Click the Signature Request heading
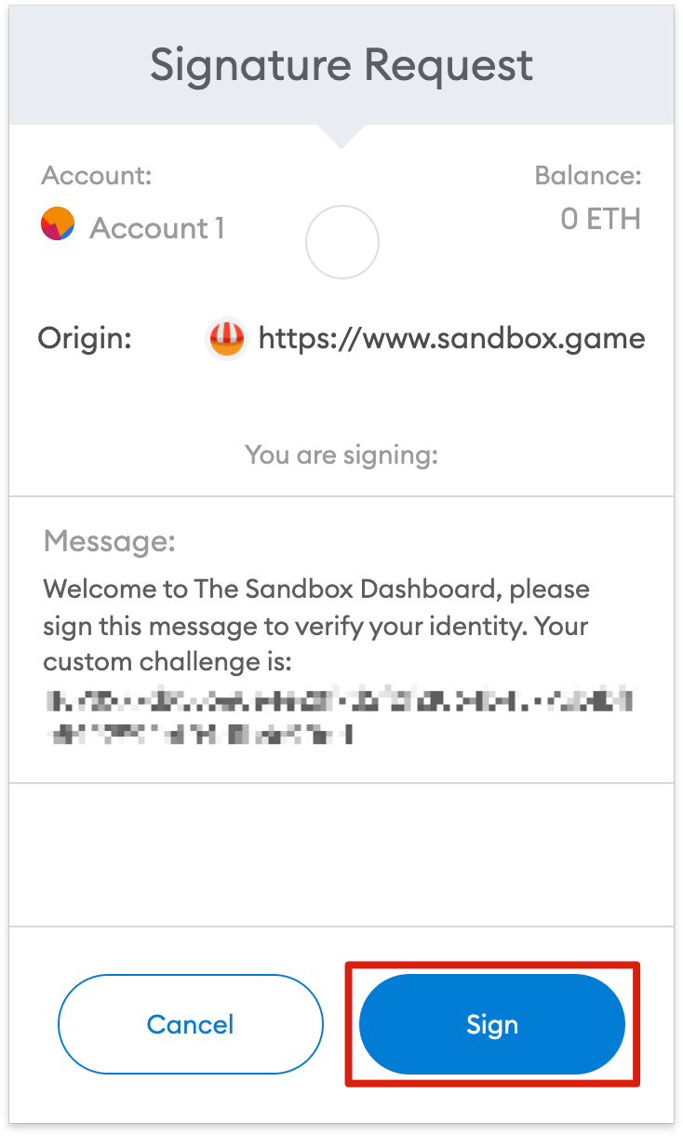Viewport: 683px width, 1136px height. pyautogui.click(x=341, y=65)
